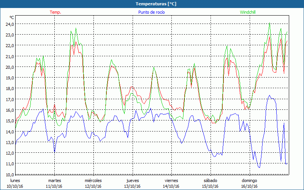Click the martes day label

[54, 180]
